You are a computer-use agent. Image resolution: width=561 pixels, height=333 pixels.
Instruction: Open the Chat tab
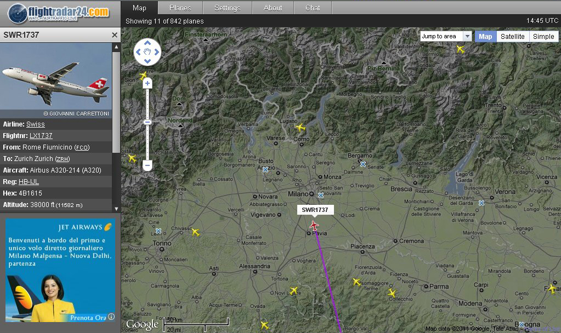[313, 8]
